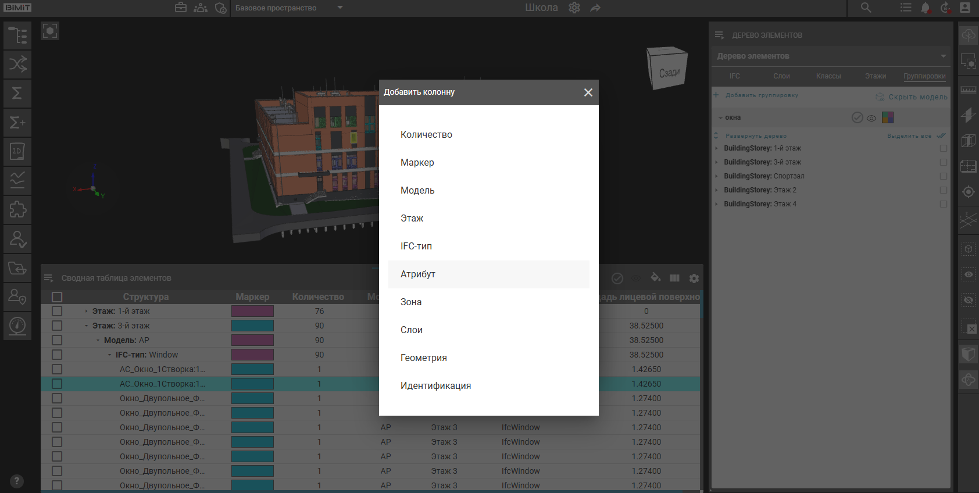979x493 pixels.
Task: Click the settings gear next to Школа
Action: (574, 8)
